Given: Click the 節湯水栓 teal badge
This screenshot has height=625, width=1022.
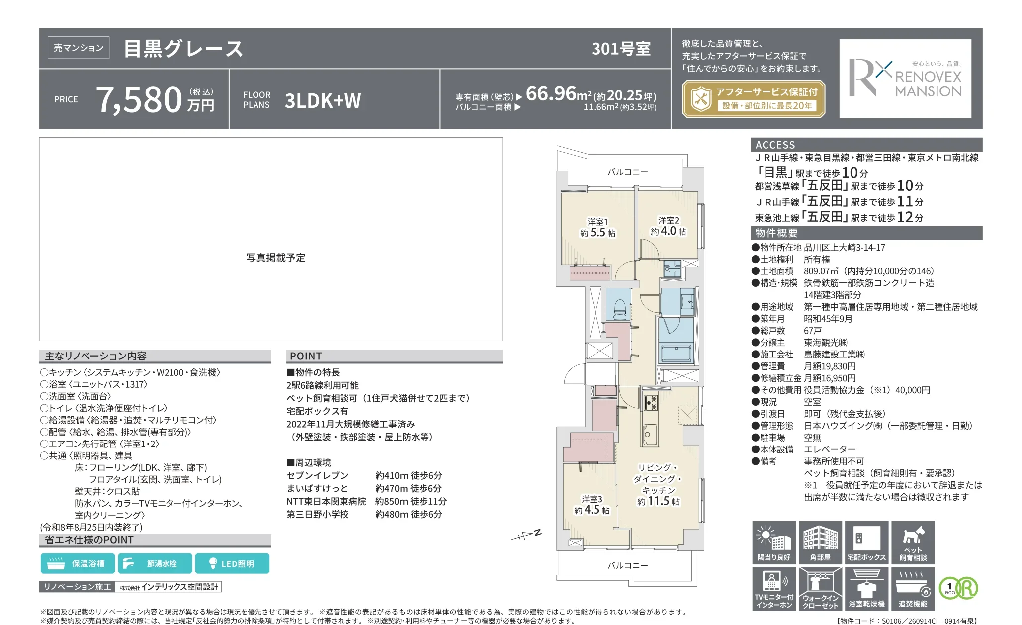Looking at the screenshot, I should click(155, 563).
